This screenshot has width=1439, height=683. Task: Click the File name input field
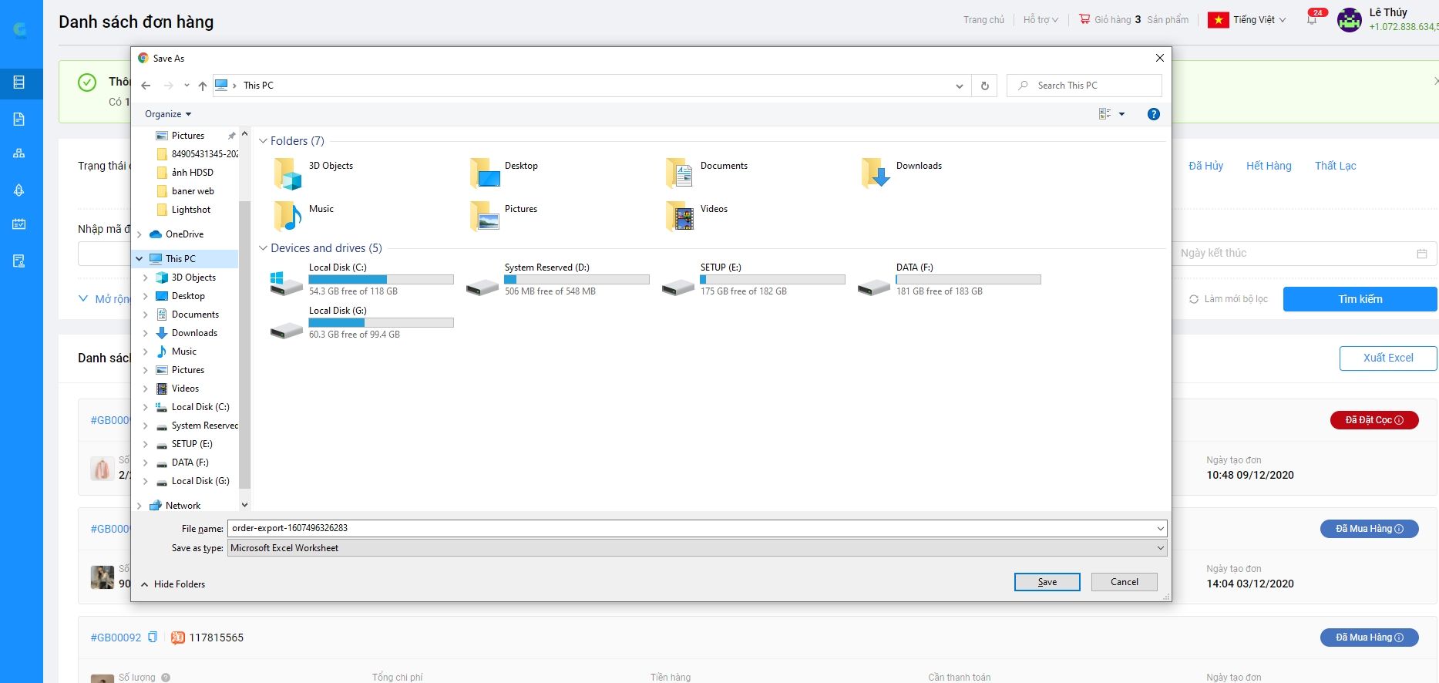(690, 528)
